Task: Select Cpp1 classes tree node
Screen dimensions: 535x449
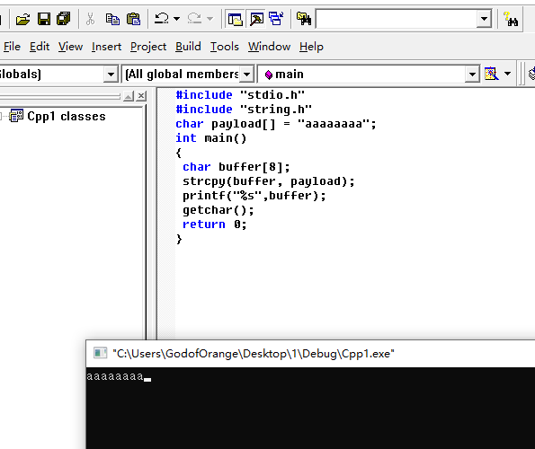Action: click(x=67, y=116)
